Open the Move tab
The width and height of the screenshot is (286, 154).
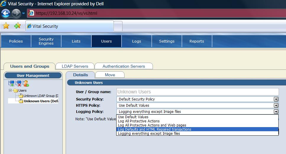pyautogui.click(x=110, y=75)
